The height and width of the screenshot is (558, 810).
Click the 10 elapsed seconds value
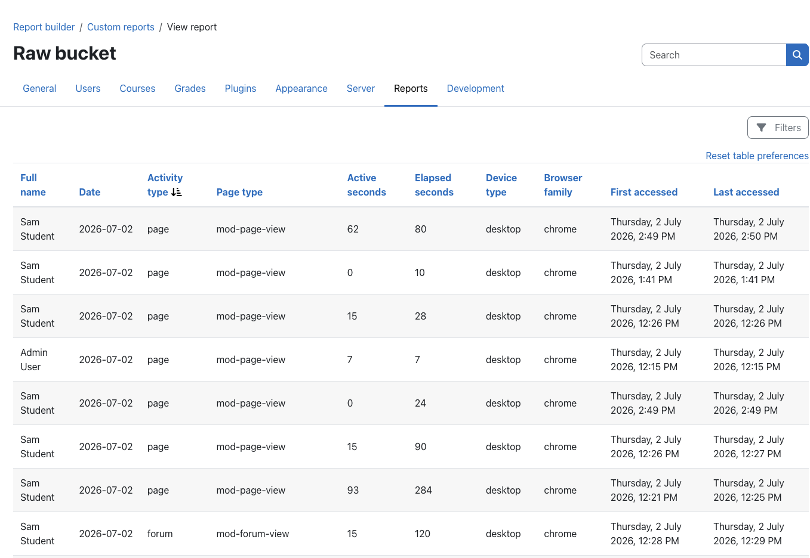point(420,272)
